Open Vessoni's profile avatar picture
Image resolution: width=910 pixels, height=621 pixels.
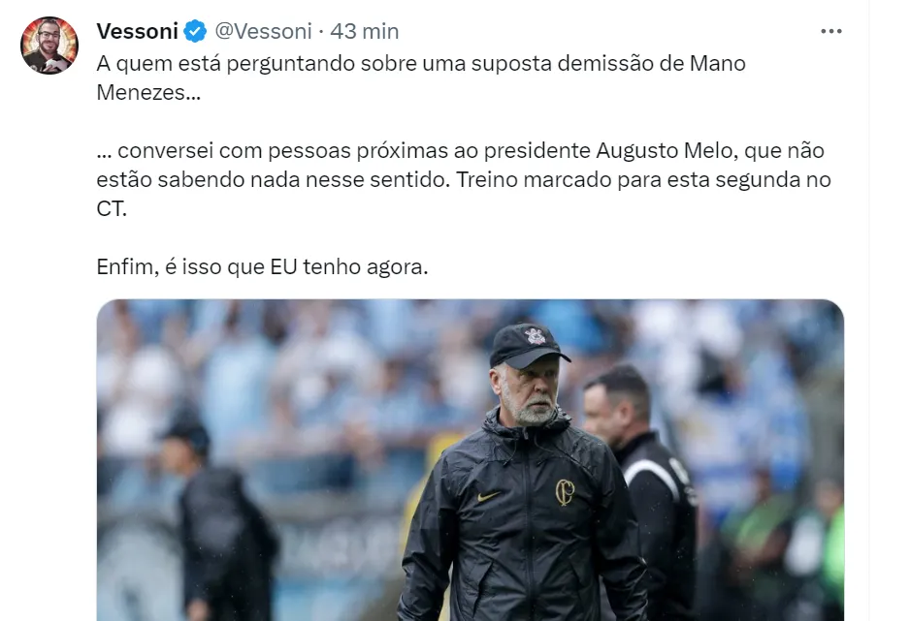pos(49,46)
